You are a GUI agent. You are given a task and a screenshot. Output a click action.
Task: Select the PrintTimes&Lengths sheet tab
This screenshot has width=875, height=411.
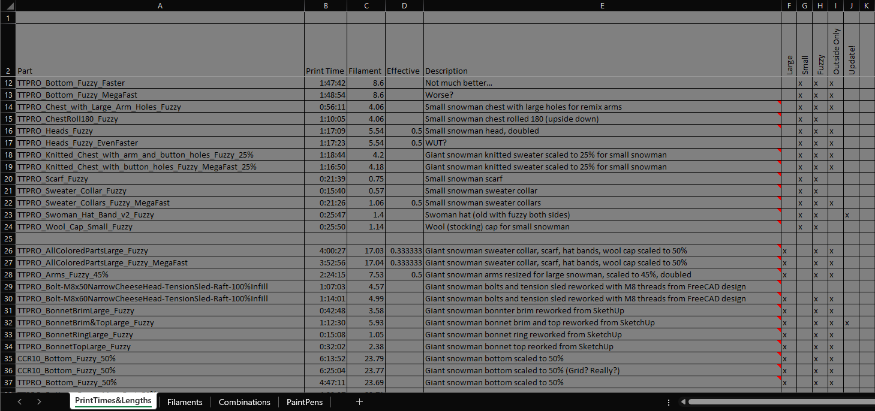coord(113,401)
